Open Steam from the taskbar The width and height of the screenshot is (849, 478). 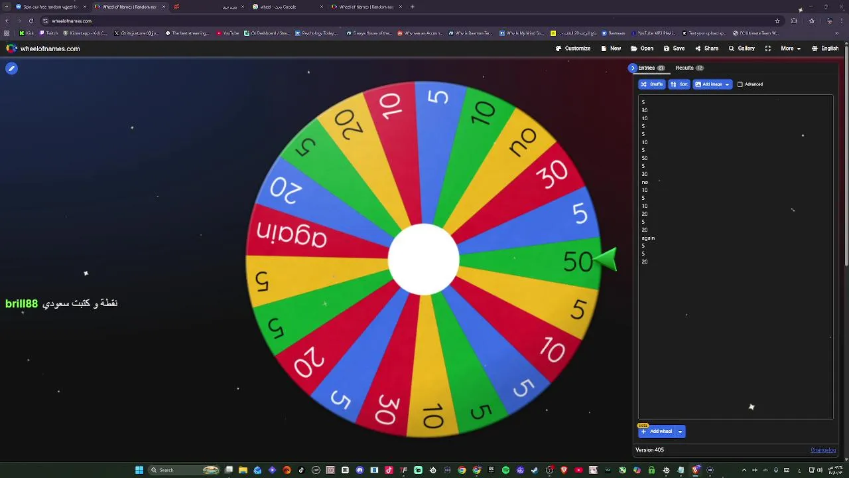pyautogui.click(x=535, y=470)
